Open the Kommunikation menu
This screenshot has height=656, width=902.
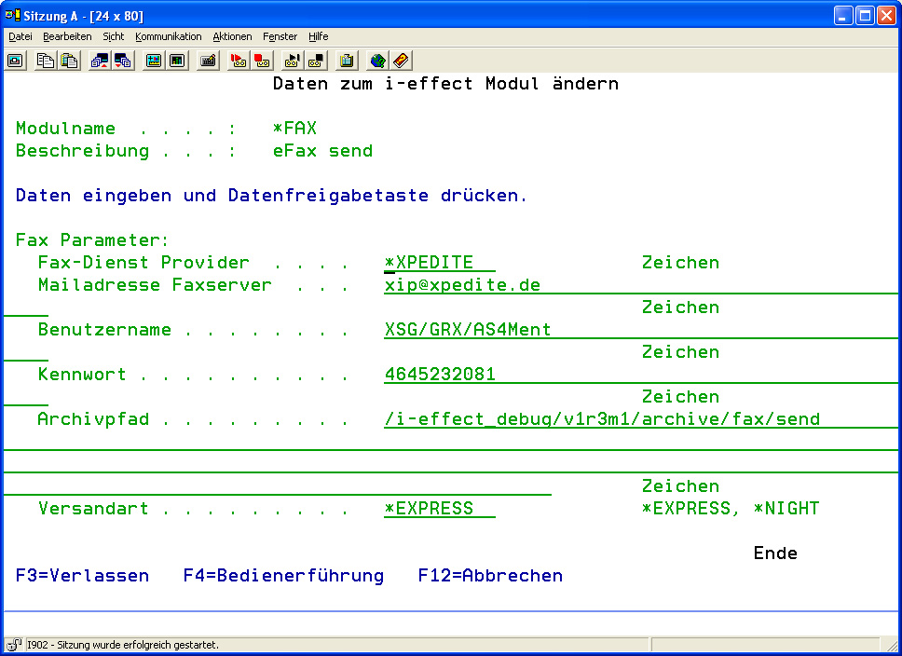click(168, 36)
